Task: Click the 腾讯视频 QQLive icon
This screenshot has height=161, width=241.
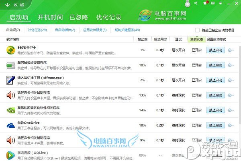Action: [x=11, y=155]
